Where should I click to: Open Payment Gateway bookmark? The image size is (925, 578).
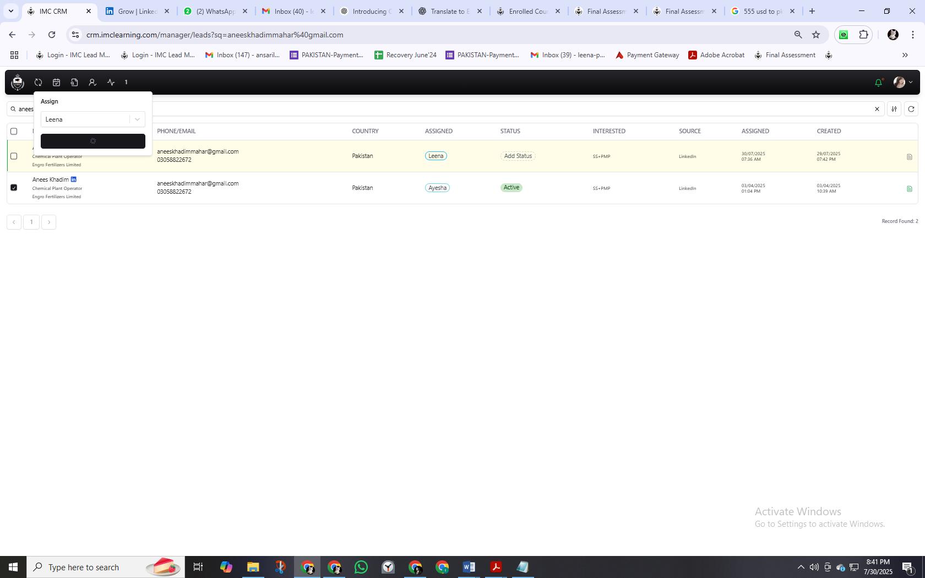coord(647,55)
